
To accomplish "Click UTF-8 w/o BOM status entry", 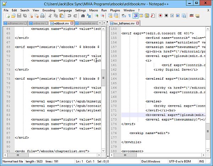I will pyautogui.click(x=180, y=161).
